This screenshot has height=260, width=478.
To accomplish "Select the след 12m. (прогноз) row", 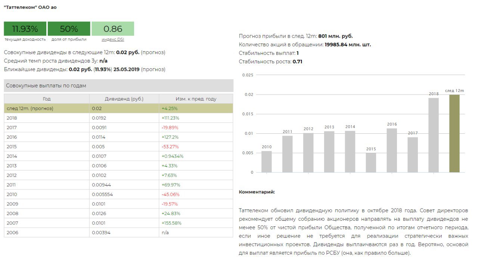I will point(118,108).
